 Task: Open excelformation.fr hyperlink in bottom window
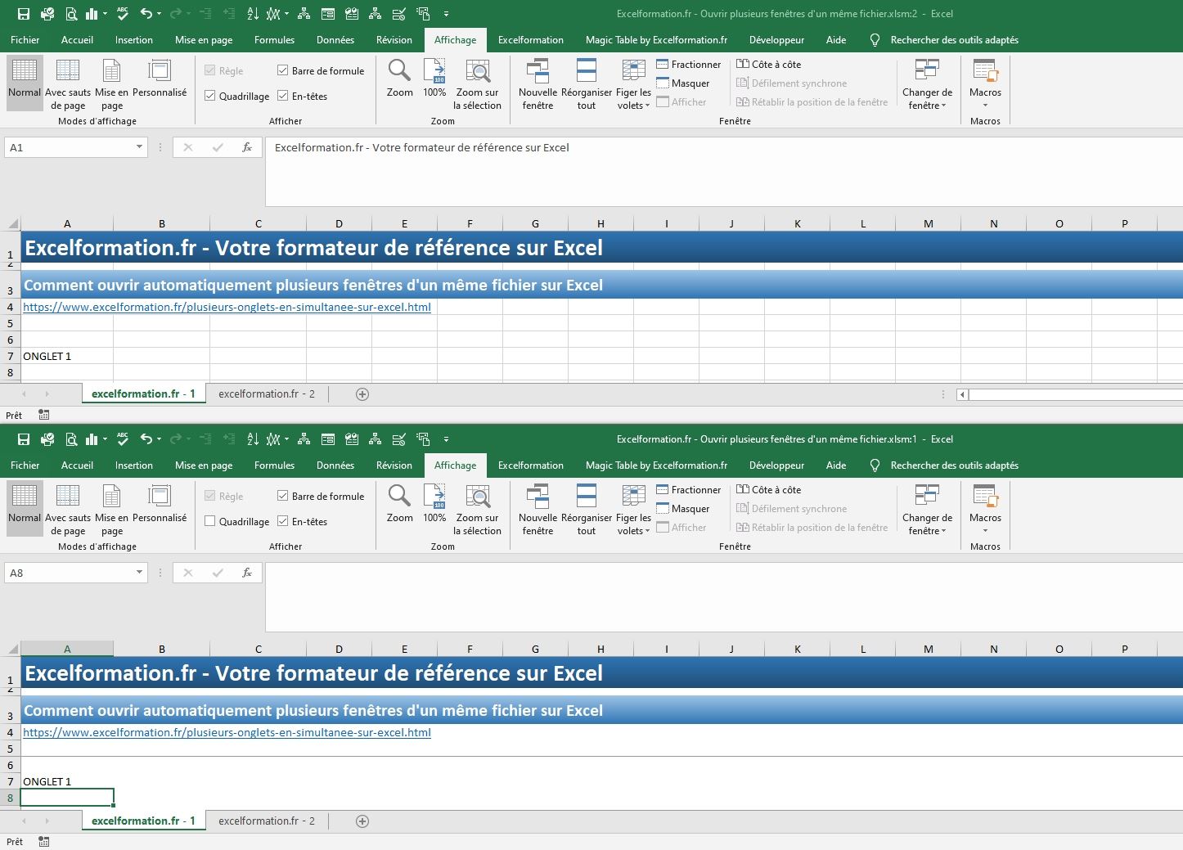pyautogui.click(x=227, y=732)
